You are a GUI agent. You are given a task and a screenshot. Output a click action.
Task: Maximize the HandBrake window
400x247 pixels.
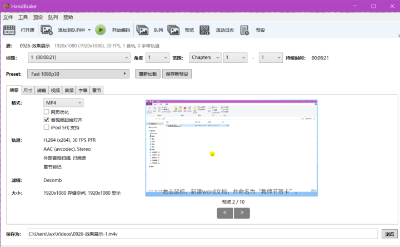point(373,6)
